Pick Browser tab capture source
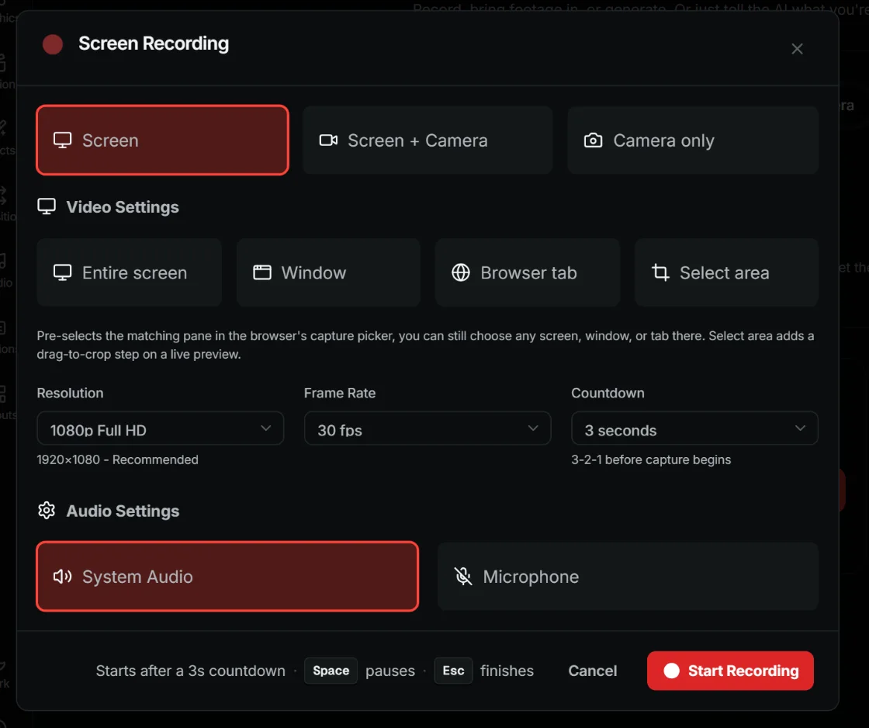The width and height of the screenshot is (869, 728). 527,272
